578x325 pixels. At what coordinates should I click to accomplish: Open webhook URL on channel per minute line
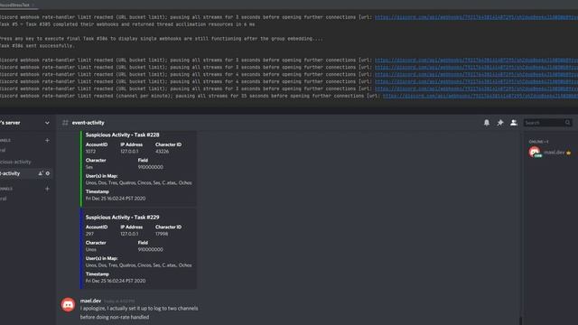point(480,96)
